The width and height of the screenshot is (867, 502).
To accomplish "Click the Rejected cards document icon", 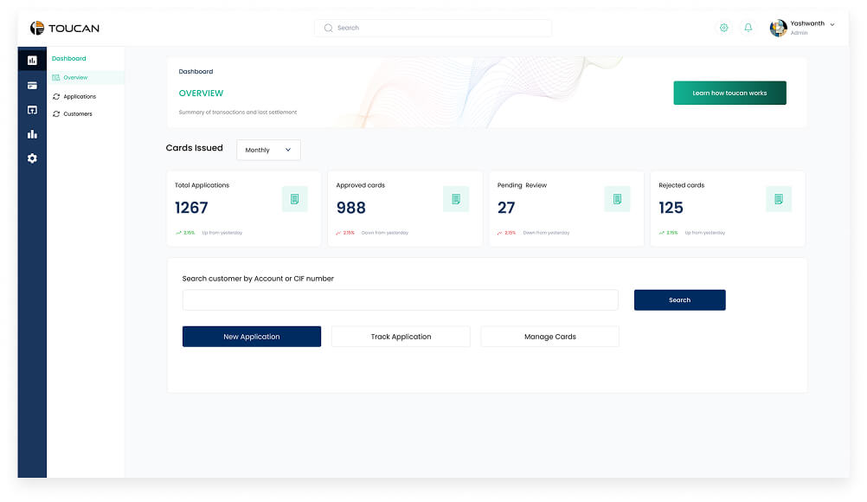I will 778,199.
